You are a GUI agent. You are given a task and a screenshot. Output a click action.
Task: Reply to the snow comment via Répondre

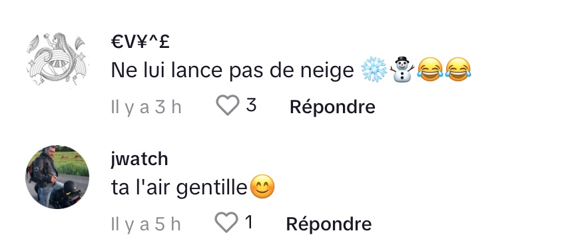(332, 107)
